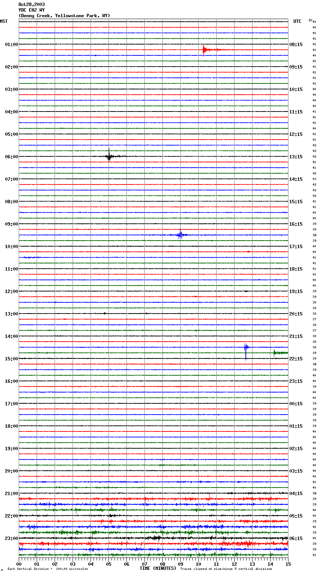The height and width of the screenshot is (574, 318).
Task: Click the 10 minute tick on bottom axis
Action: pyautogui.click(x=199, y=564)
